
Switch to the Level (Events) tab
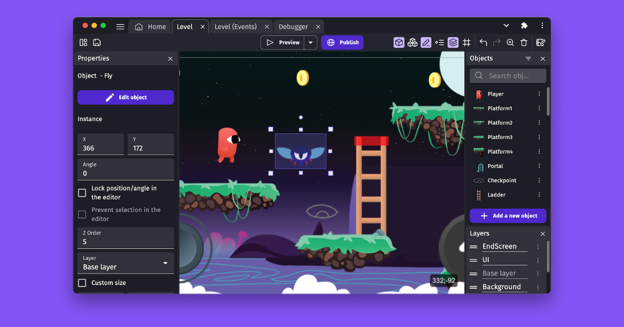pyautogui.click(x=236, y=26)
